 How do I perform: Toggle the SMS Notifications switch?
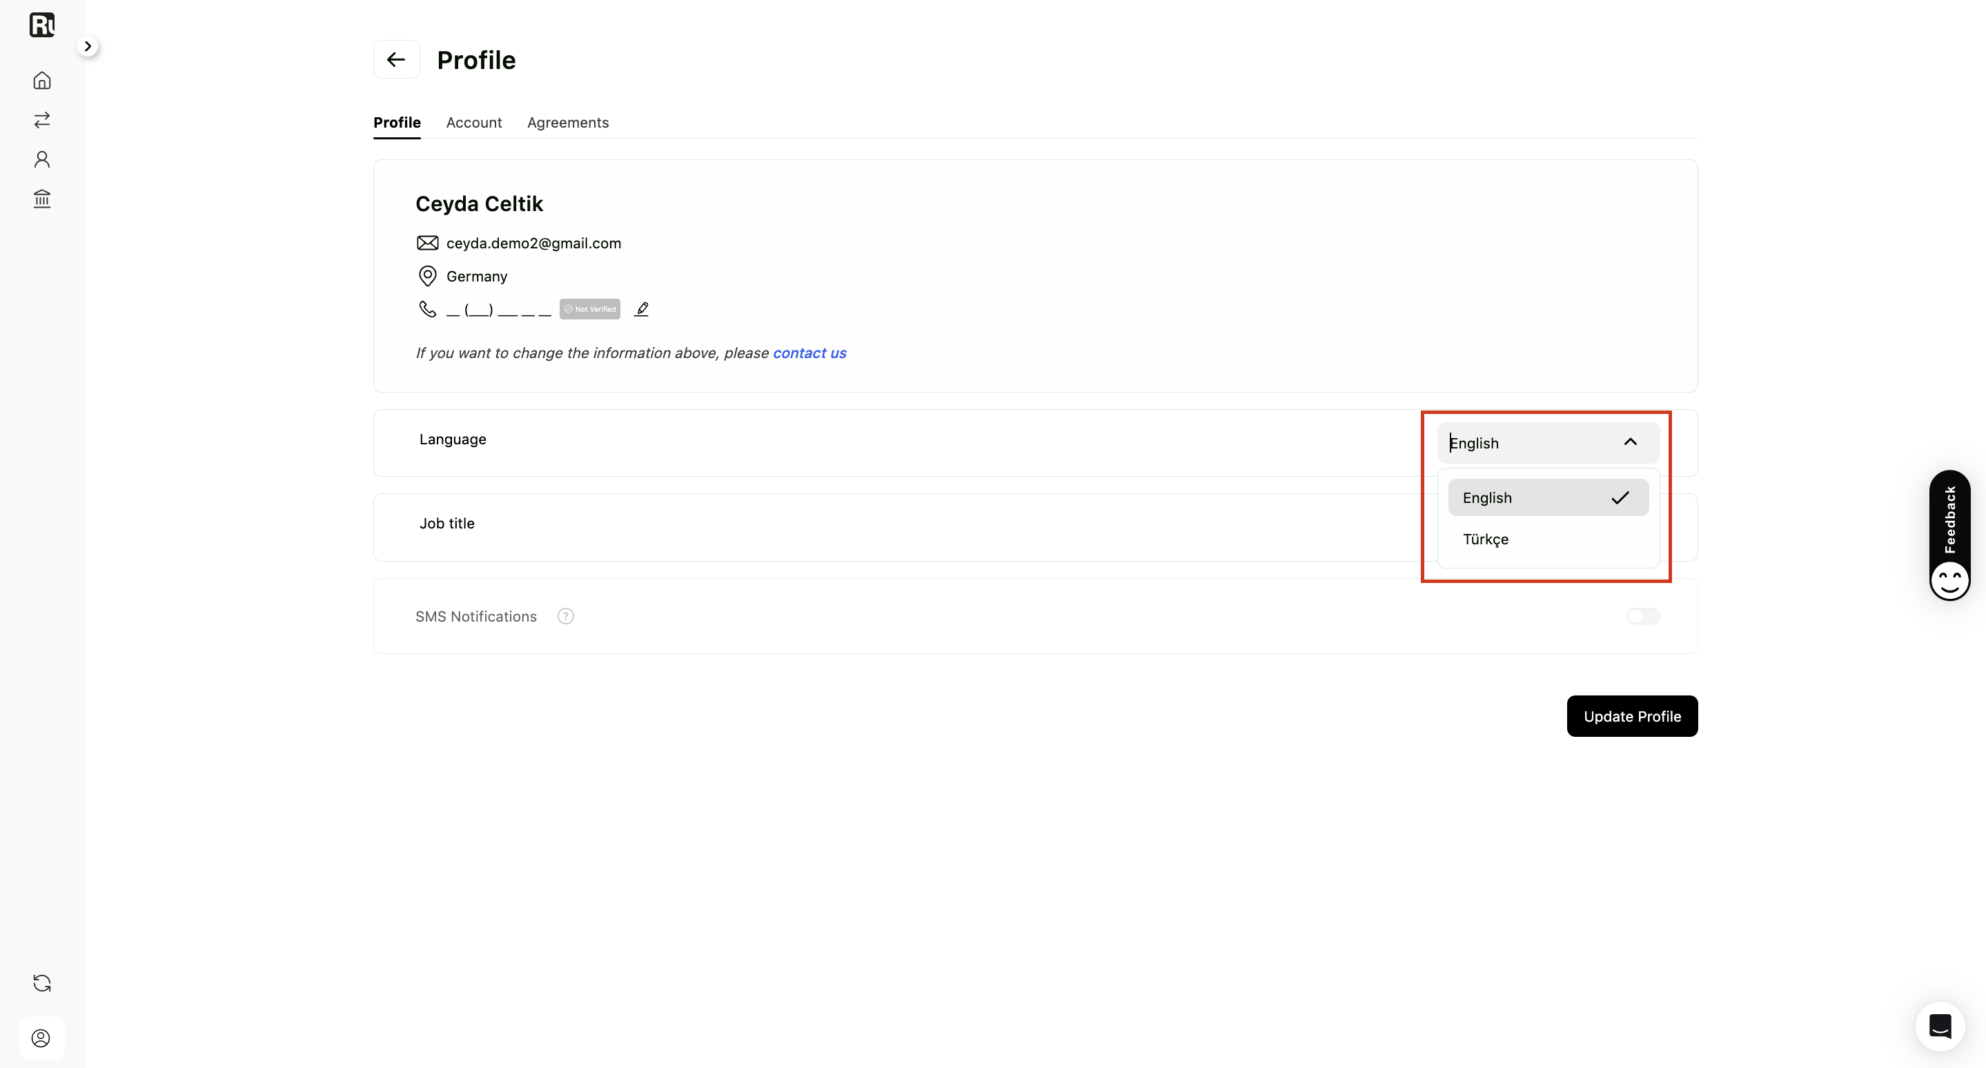pyautogui.click(x=1643, y=617)
